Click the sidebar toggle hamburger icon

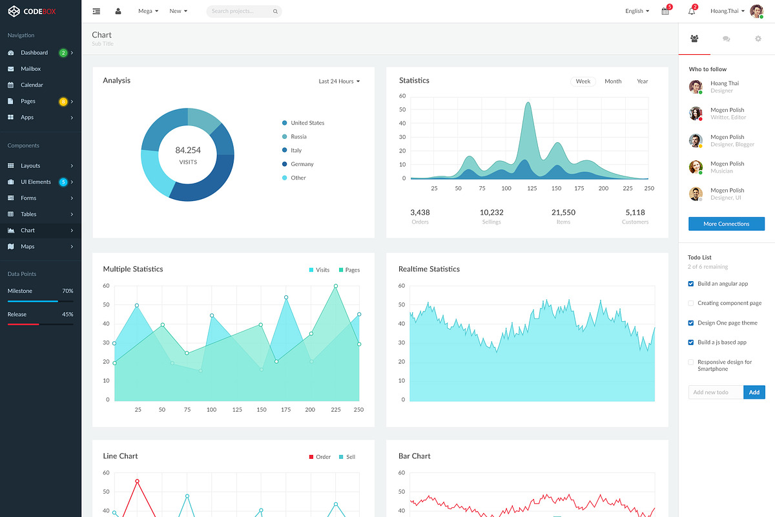pos(96,11)
